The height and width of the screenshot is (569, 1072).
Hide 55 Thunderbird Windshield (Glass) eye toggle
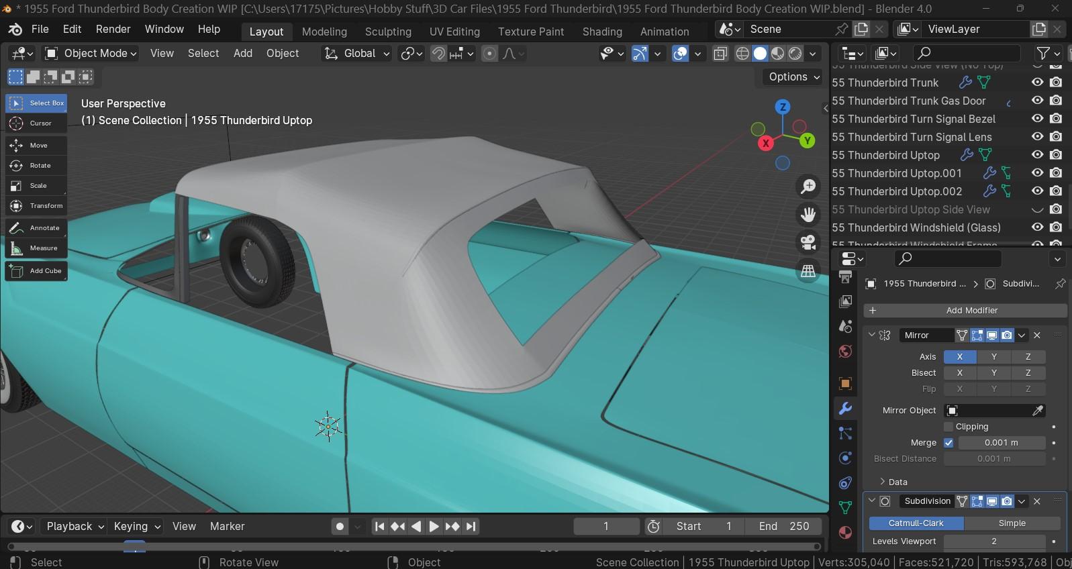click(1037, 227)
